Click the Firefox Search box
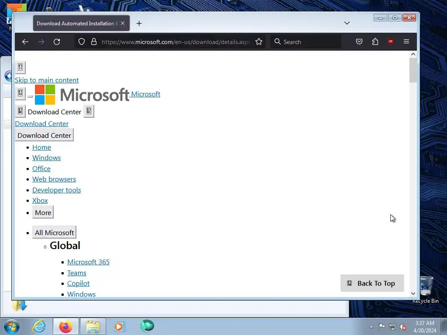The height and width of the screenshot is (335, 447). tap(306, 42)
